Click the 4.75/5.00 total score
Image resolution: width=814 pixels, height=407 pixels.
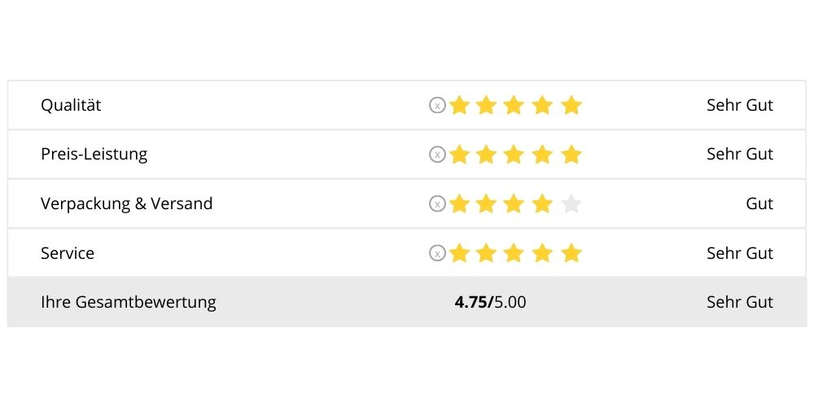(x=490, y=302)
